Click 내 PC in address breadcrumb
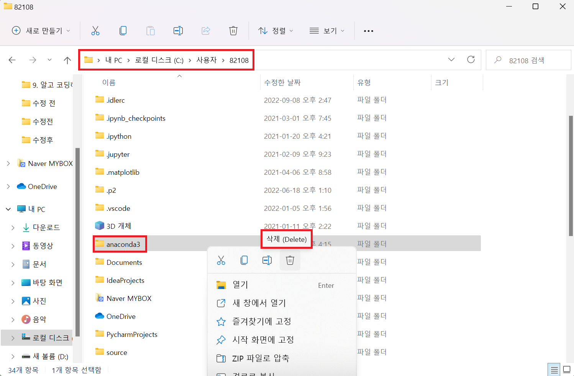The width and height of the screenshot is (574, 376). tap(114, 60)
